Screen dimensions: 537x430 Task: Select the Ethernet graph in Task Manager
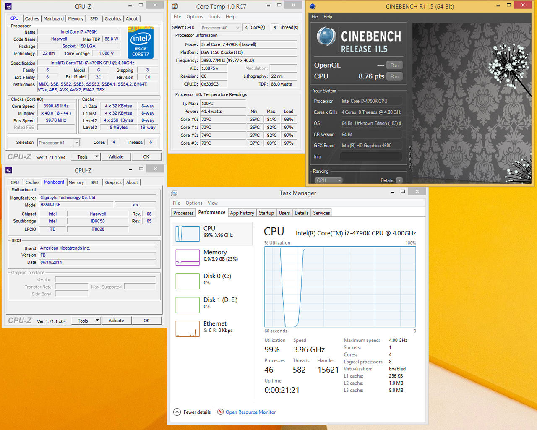188,329
